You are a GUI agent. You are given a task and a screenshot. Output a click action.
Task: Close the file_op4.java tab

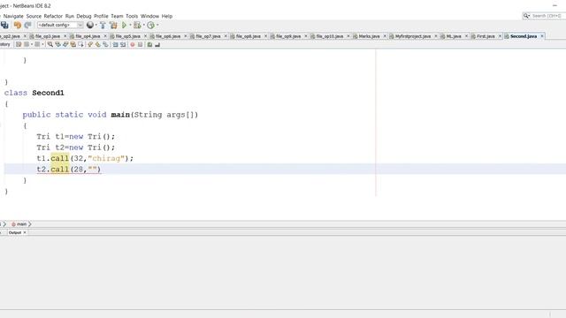point(105,36)
